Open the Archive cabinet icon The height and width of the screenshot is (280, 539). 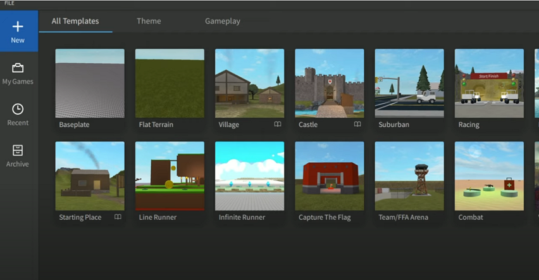pos(18,151)
